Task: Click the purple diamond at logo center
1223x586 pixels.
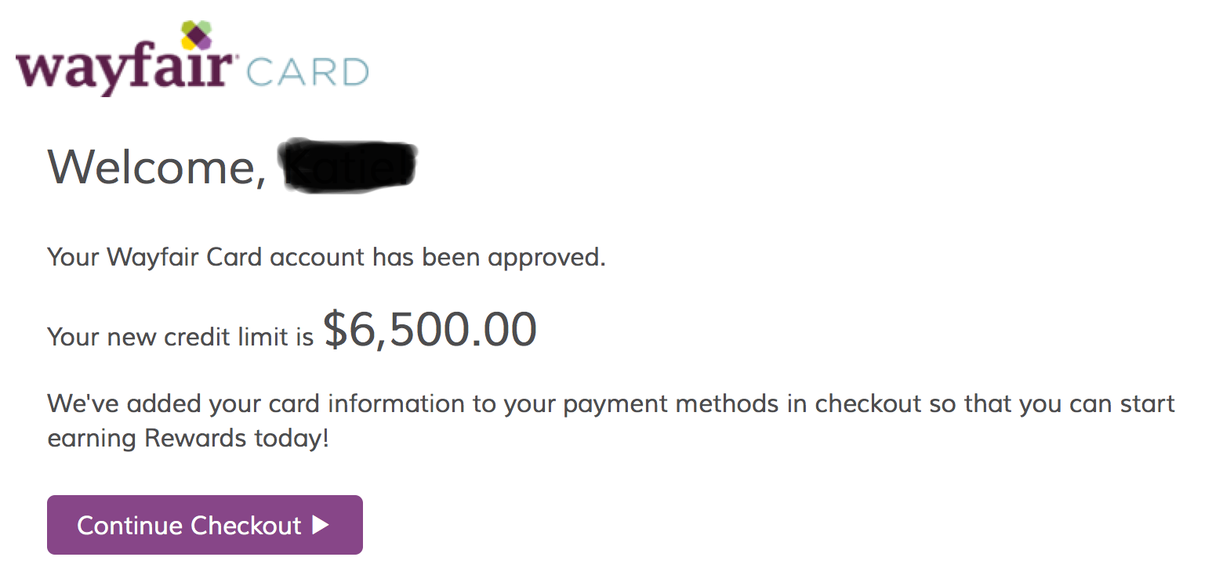Action: 197,34
